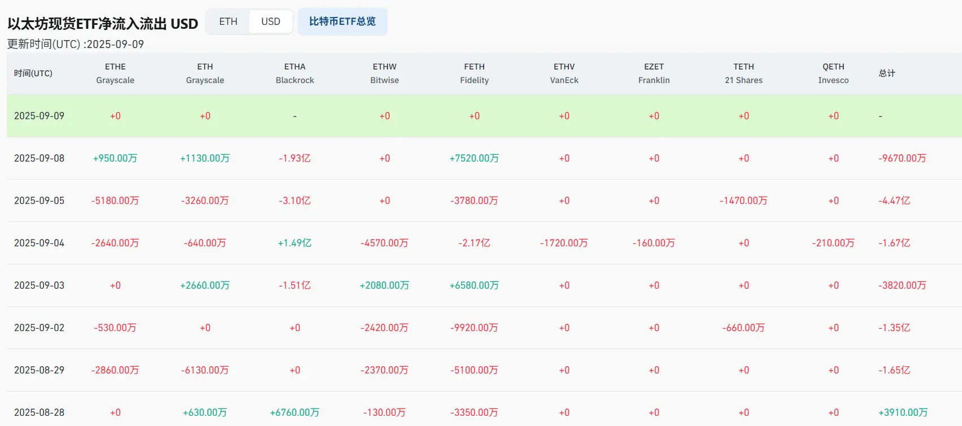Click the QETH Invesco column header

tap(834, 73)
